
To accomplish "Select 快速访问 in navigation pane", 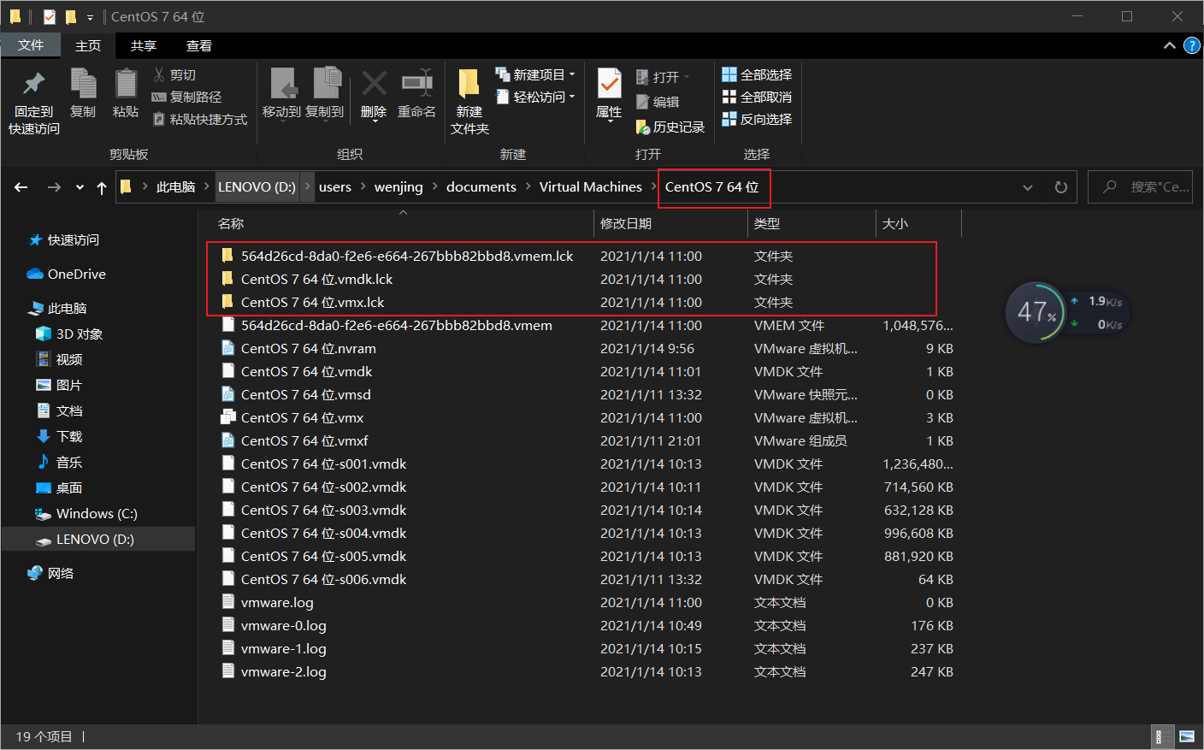I will (x=64, y=240).
